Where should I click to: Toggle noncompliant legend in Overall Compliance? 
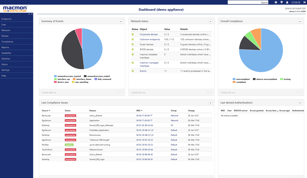(241, 79)
